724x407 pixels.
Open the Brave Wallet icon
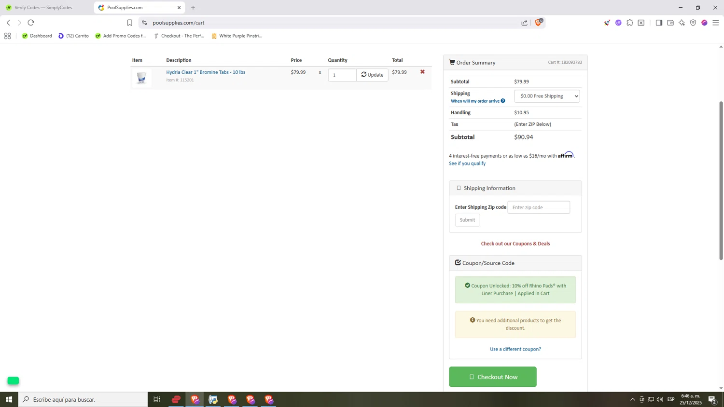point(670,23)
